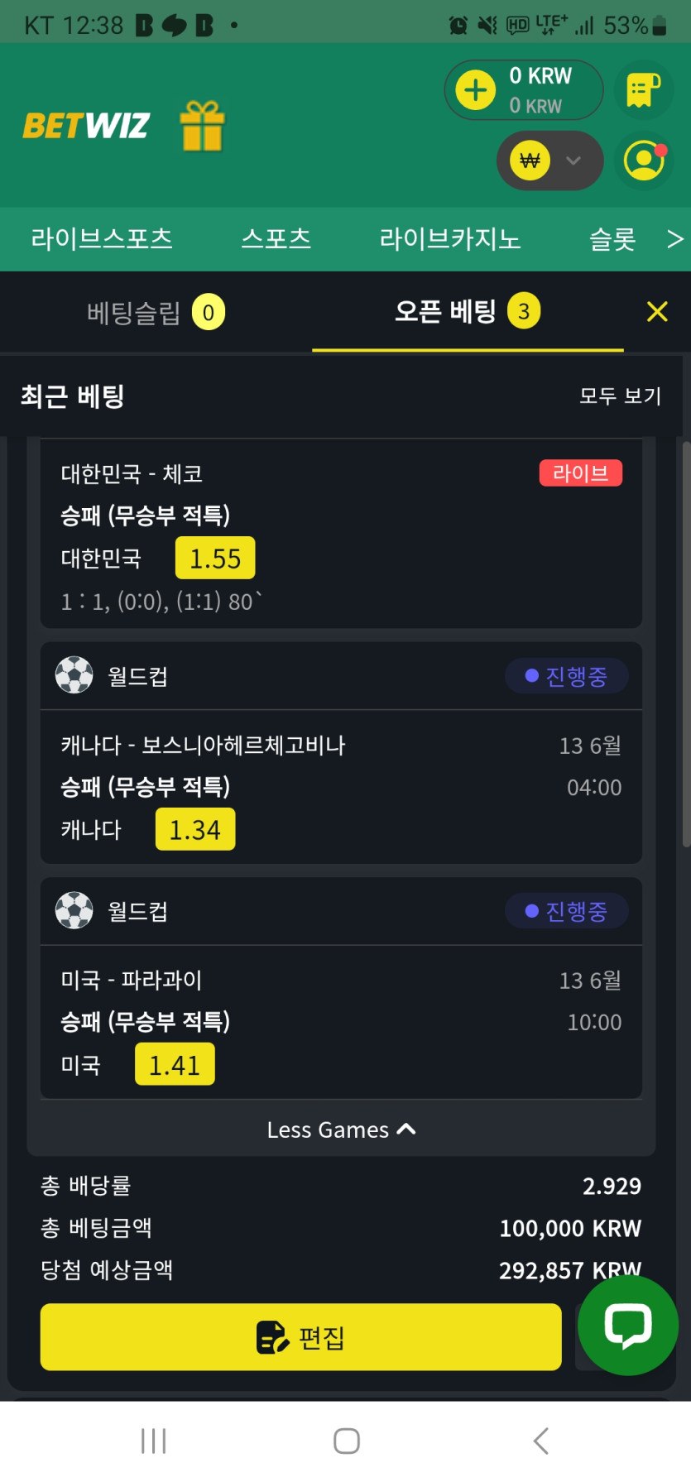Click the bet list scrollbar

click(686, 645)
